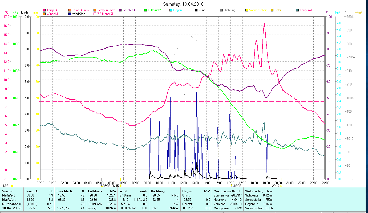This screenshot has width=368, height=213.
Task: Click the Sensor column header
Action: (7, 191)
